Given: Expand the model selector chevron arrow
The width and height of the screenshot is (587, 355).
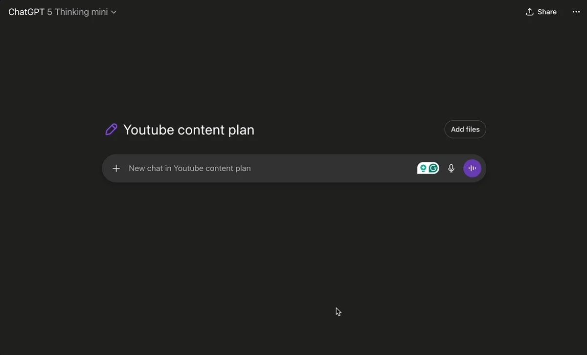Looking at the screenshot, I should click(x=114, y=12).
